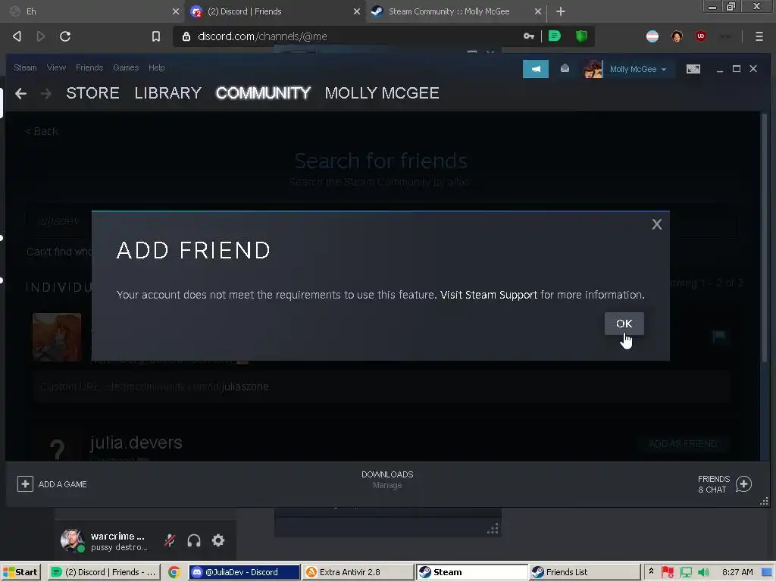This screenshot has width=776, height=582.
Task: Go to the COMMUNITY section
Action: point(263,93)
